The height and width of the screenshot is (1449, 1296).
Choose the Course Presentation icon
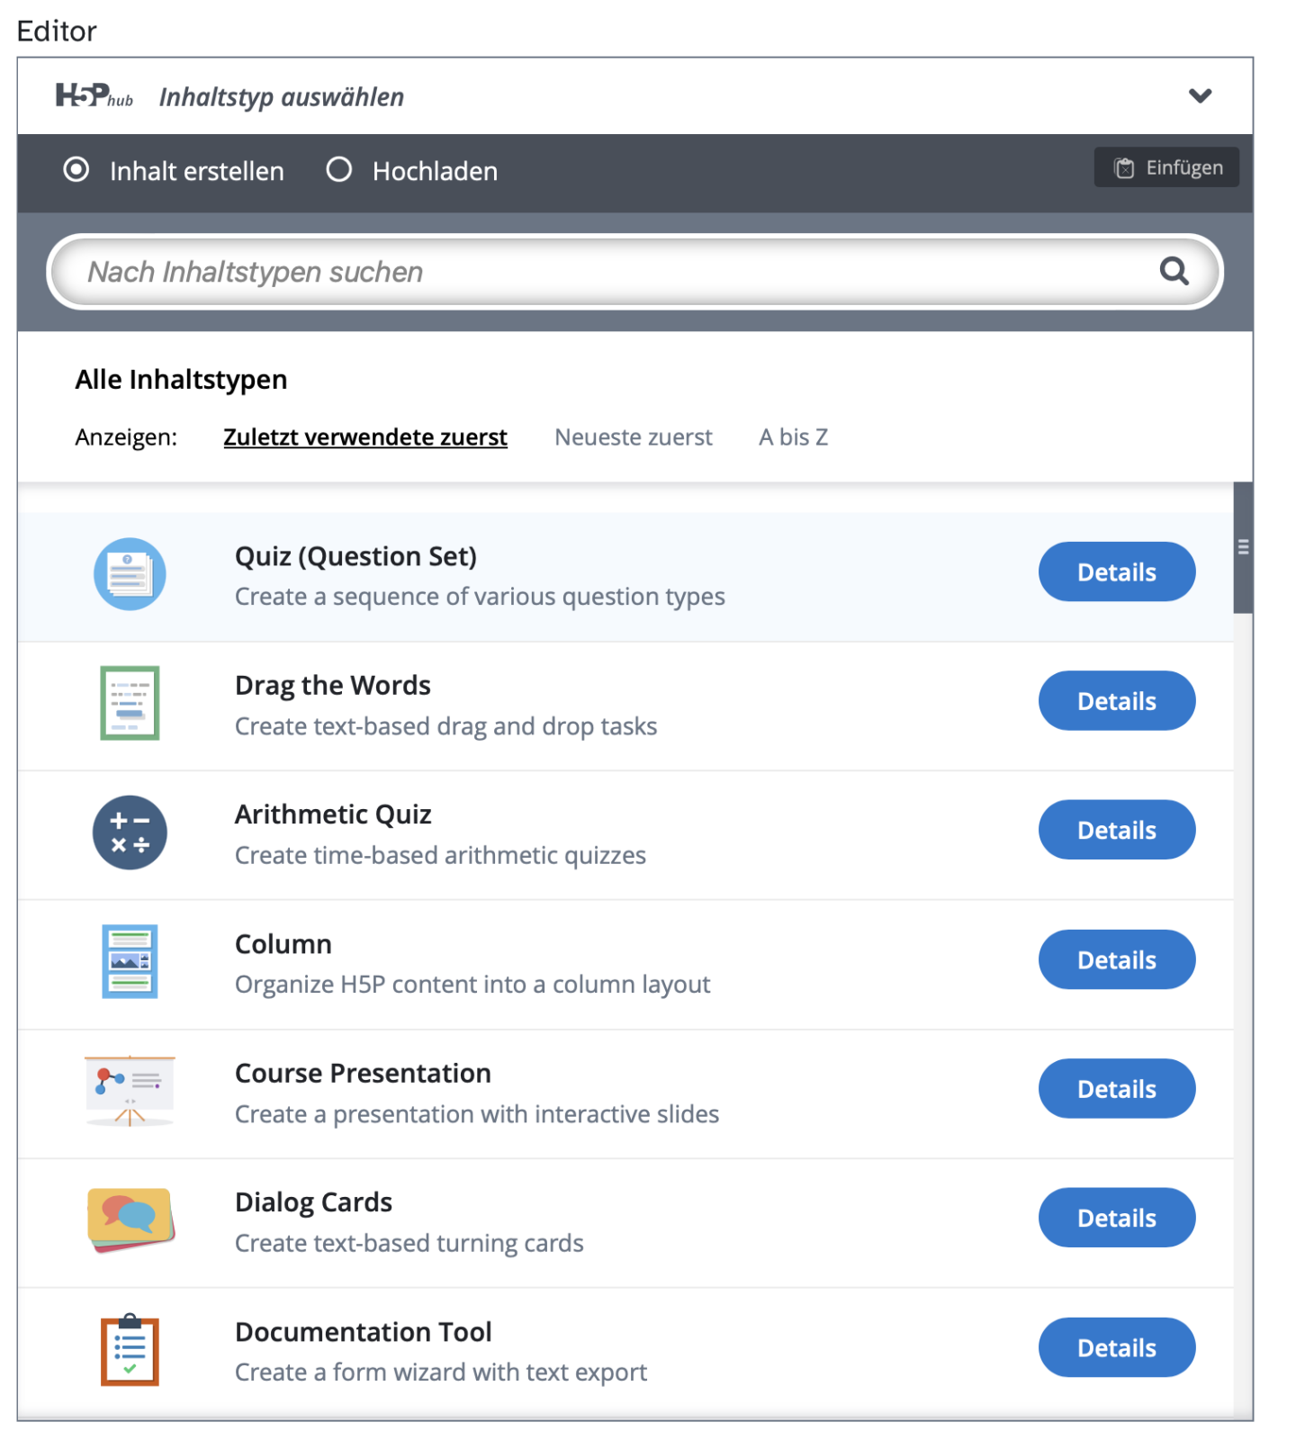click(130, 1091)
